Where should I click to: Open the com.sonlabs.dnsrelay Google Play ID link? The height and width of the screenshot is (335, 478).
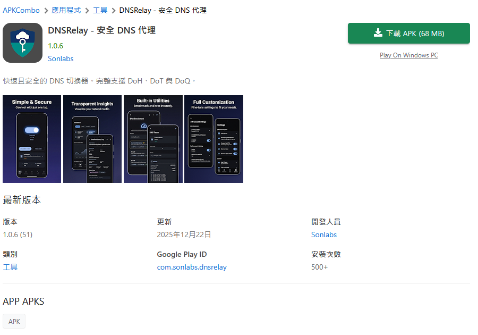coord(192,267)
